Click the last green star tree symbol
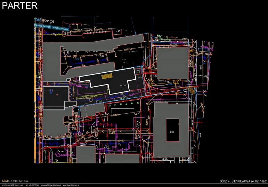This screenshot has height=187, width=268. coord(138,104)
